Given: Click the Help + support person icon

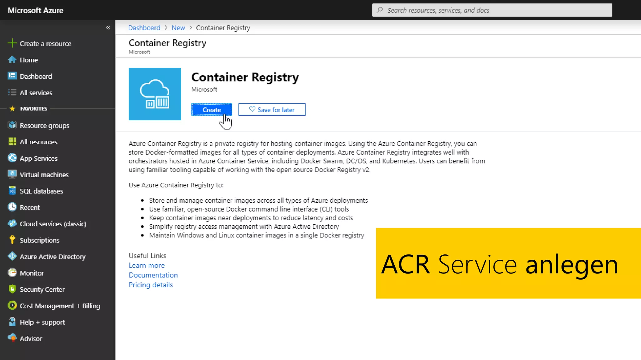Looking at the screenshot, I should [x=12, y=322].
